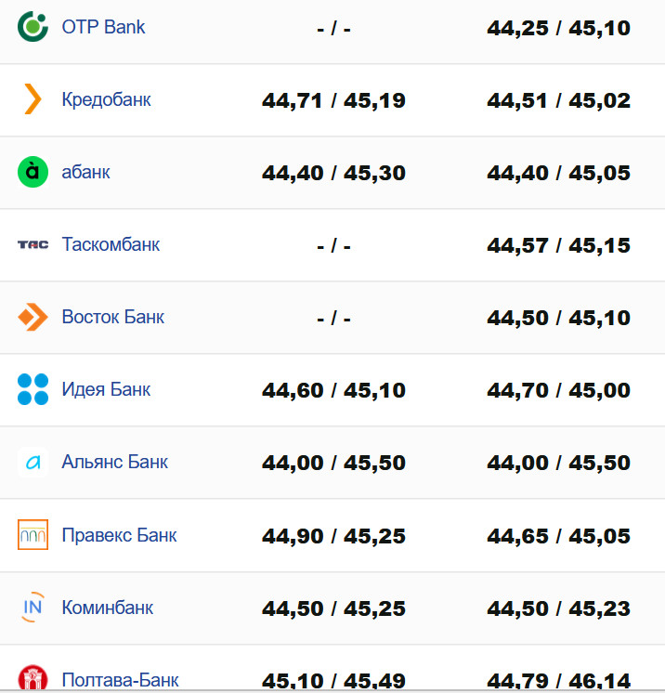Click the Полтава-Банк red logo
Screen dimensions: 665x693
(33, 678)
